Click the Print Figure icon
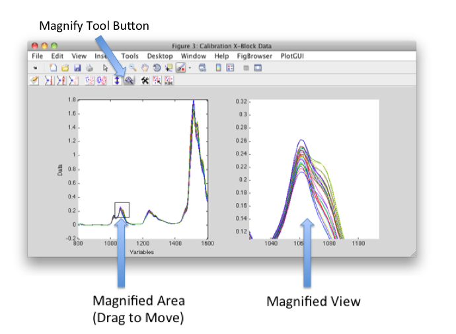 pos(89,68)
